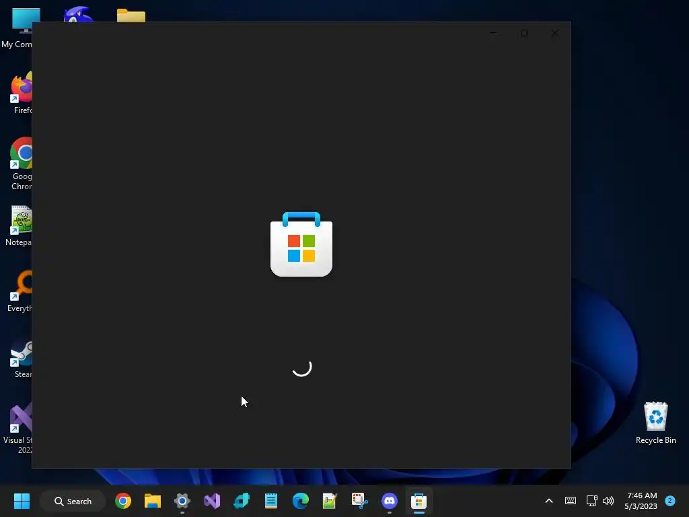Image resolution: width=689 pixels, height=517 pixels.
Task: Open the notification badge showing 2
Action: 670,501
